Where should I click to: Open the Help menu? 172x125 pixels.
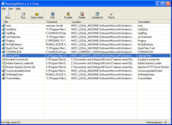pyautogui.click(x=18, y=9)
